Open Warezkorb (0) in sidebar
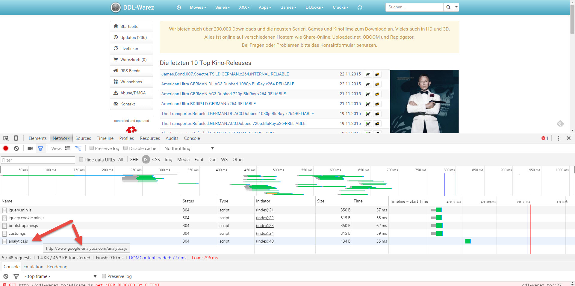 tap(131, 60)
